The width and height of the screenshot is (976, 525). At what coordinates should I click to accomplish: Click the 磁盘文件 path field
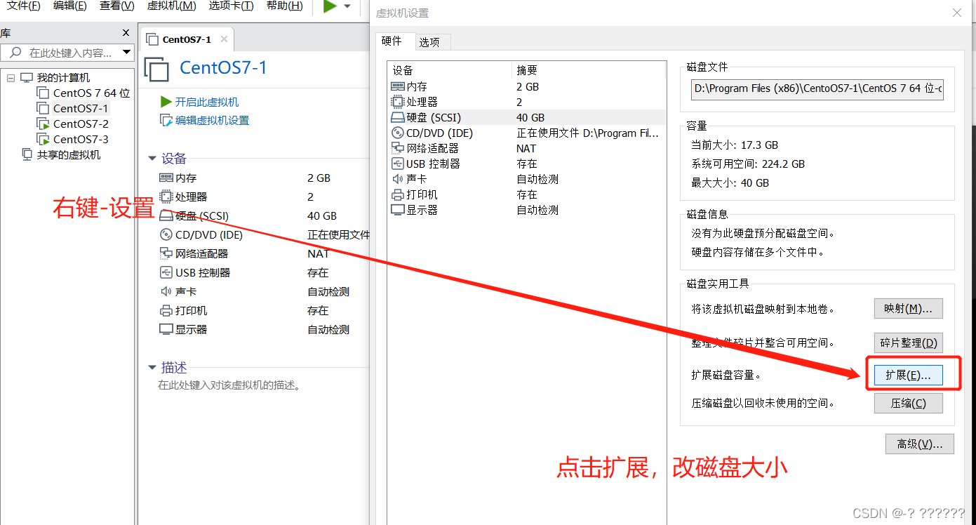(817, 89)
